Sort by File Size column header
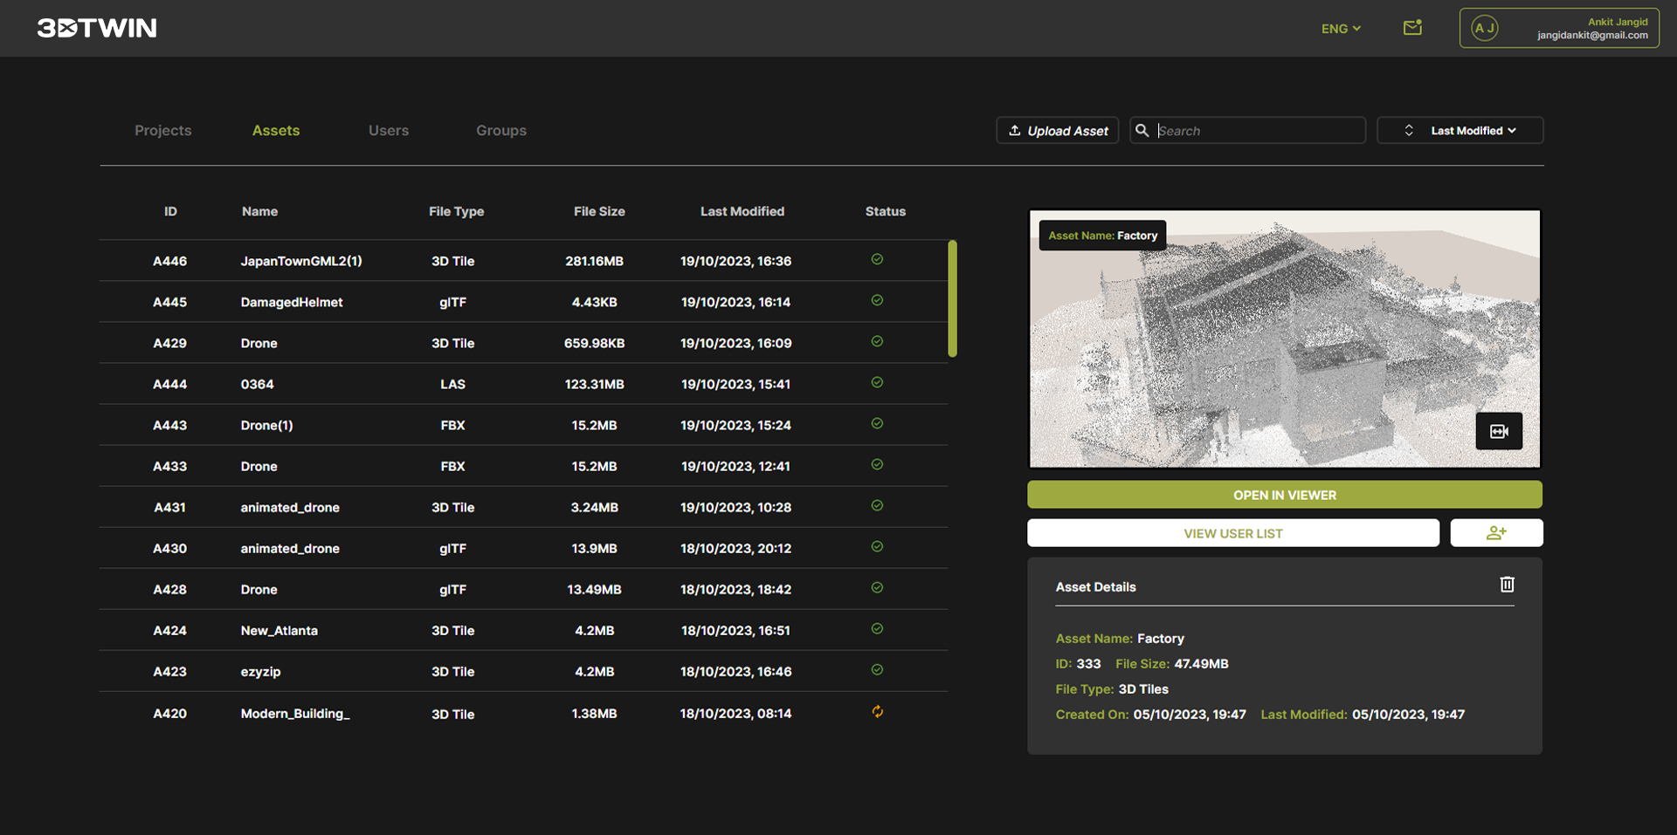The image size is (1677, 835). pyautogui.click(x=599, y=211)
